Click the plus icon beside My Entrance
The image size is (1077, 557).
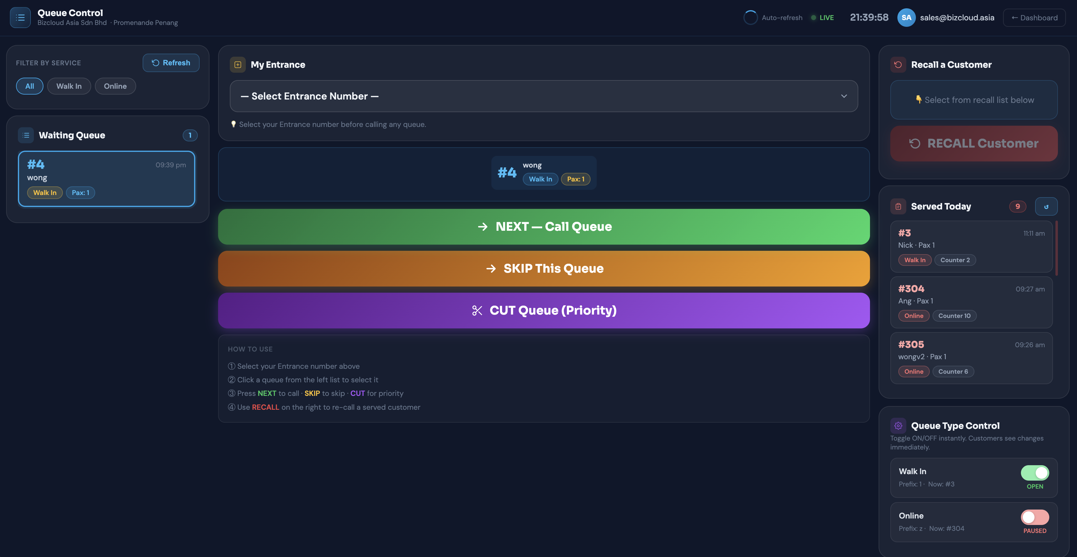238,65
